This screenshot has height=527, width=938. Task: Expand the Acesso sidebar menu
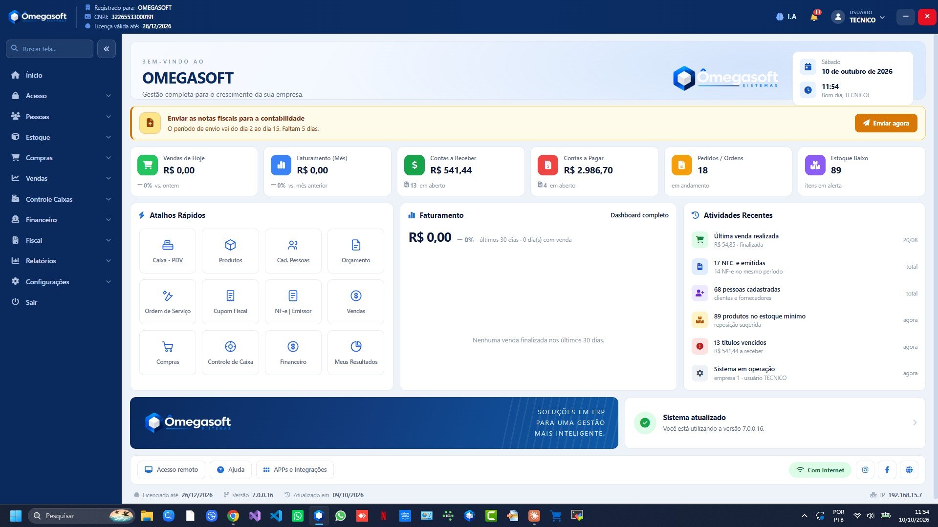pyautogui.click(x=61, y=96)
